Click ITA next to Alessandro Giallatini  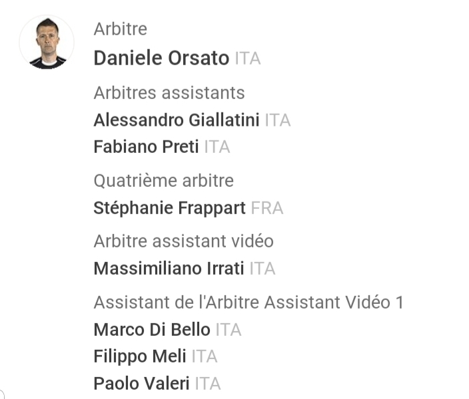pos(278,120)
